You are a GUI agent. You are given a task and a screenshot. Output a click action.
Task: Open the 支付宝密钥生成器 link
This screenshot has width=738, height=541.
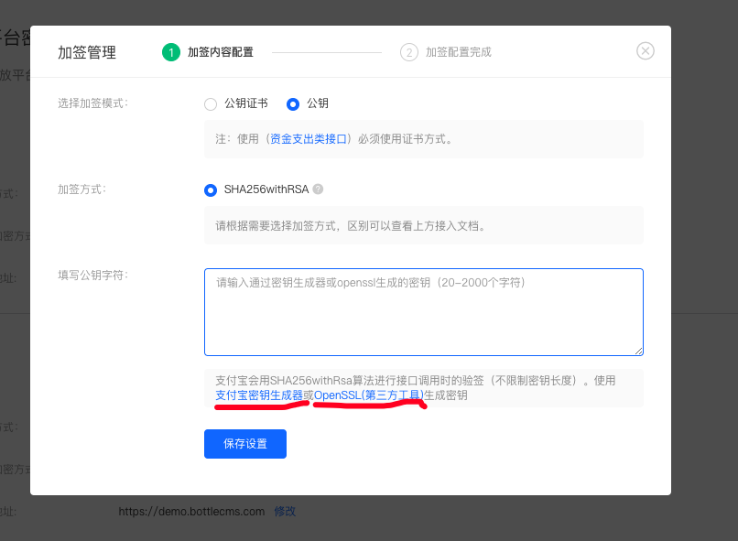point(258,395)
